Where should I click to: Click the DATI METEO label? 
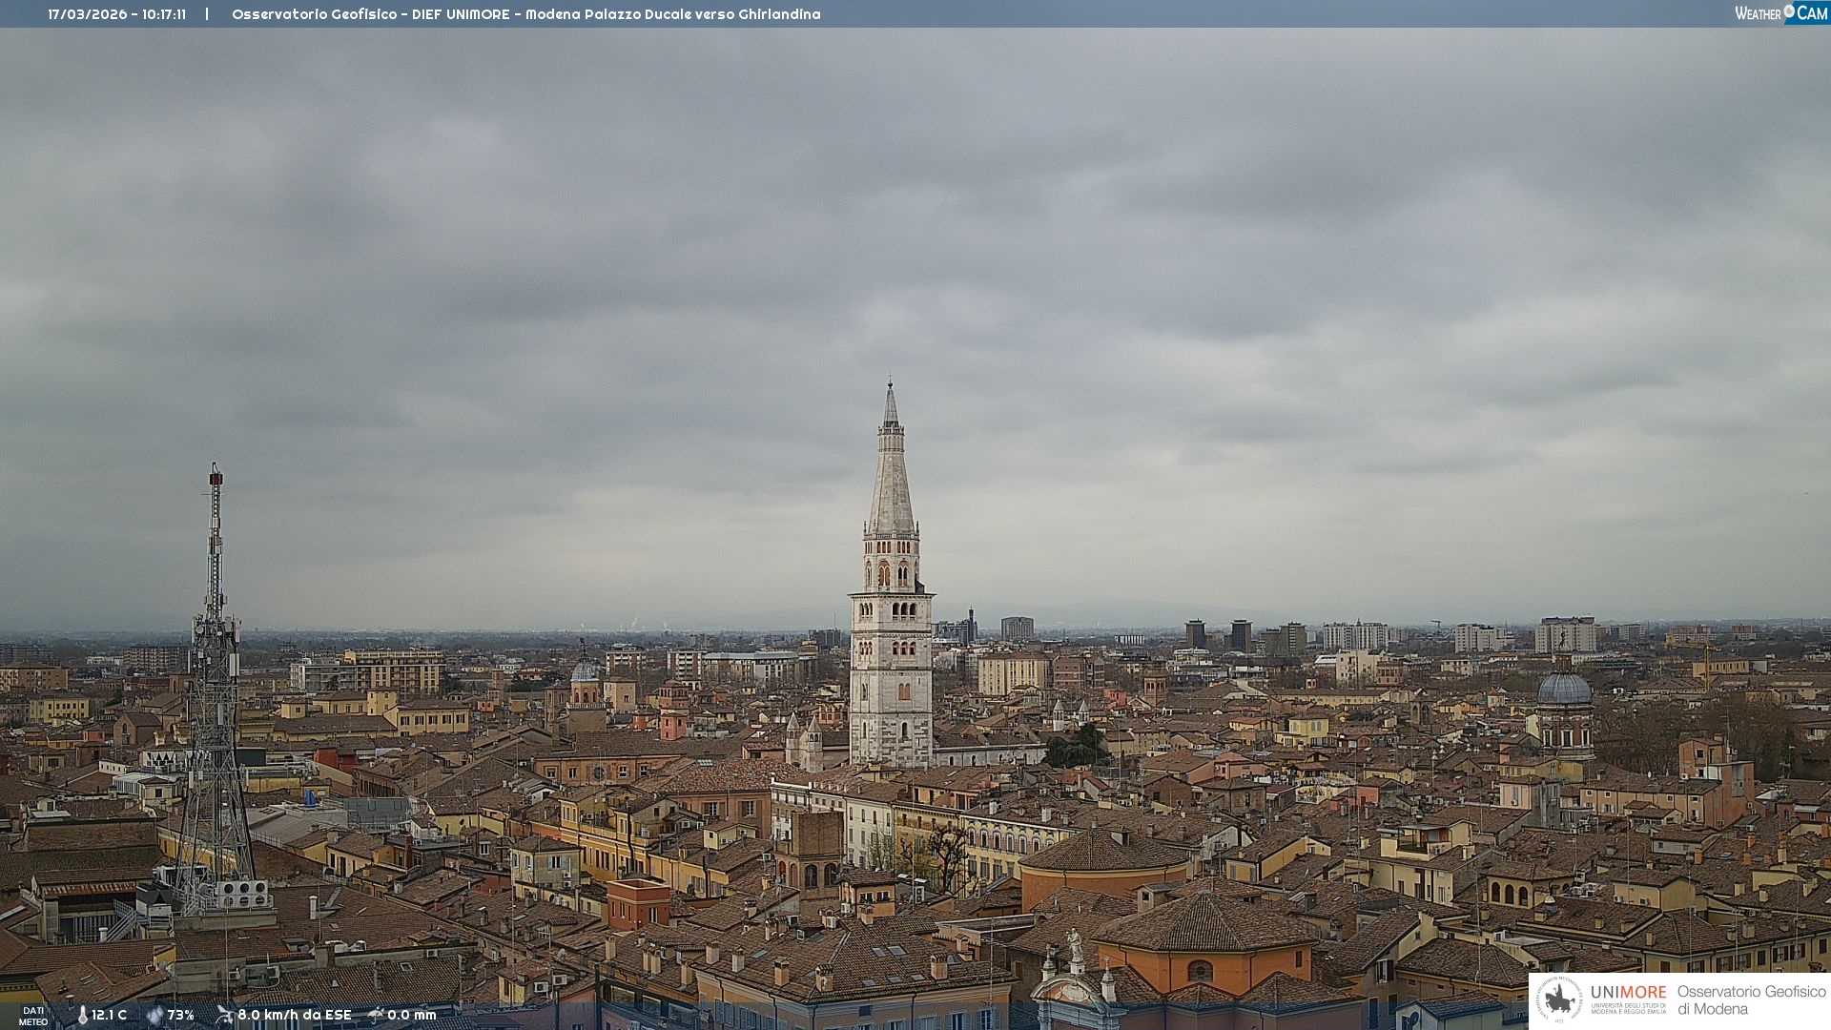pyautogui.click(x=33, y=1016)
